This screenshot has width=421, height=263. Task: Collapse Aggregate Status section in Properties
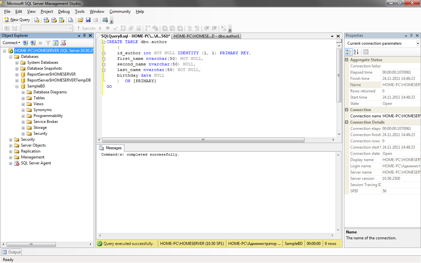click(347, 60)
